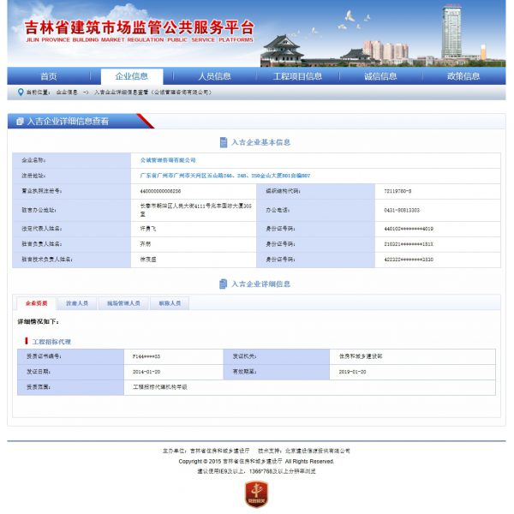Screen dimensions: 514x514
Task: Click the file icon beside 入吉企业基本信息
Action: tap(224, 142)
